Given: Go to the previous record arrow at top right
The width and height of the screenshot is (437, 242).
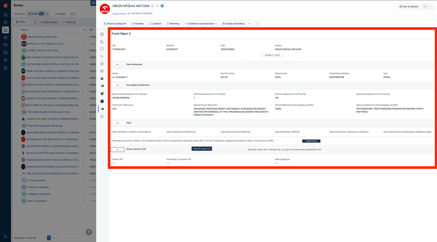Looking at the screenshot, I should pyautogui.click(x=425, y=7).
